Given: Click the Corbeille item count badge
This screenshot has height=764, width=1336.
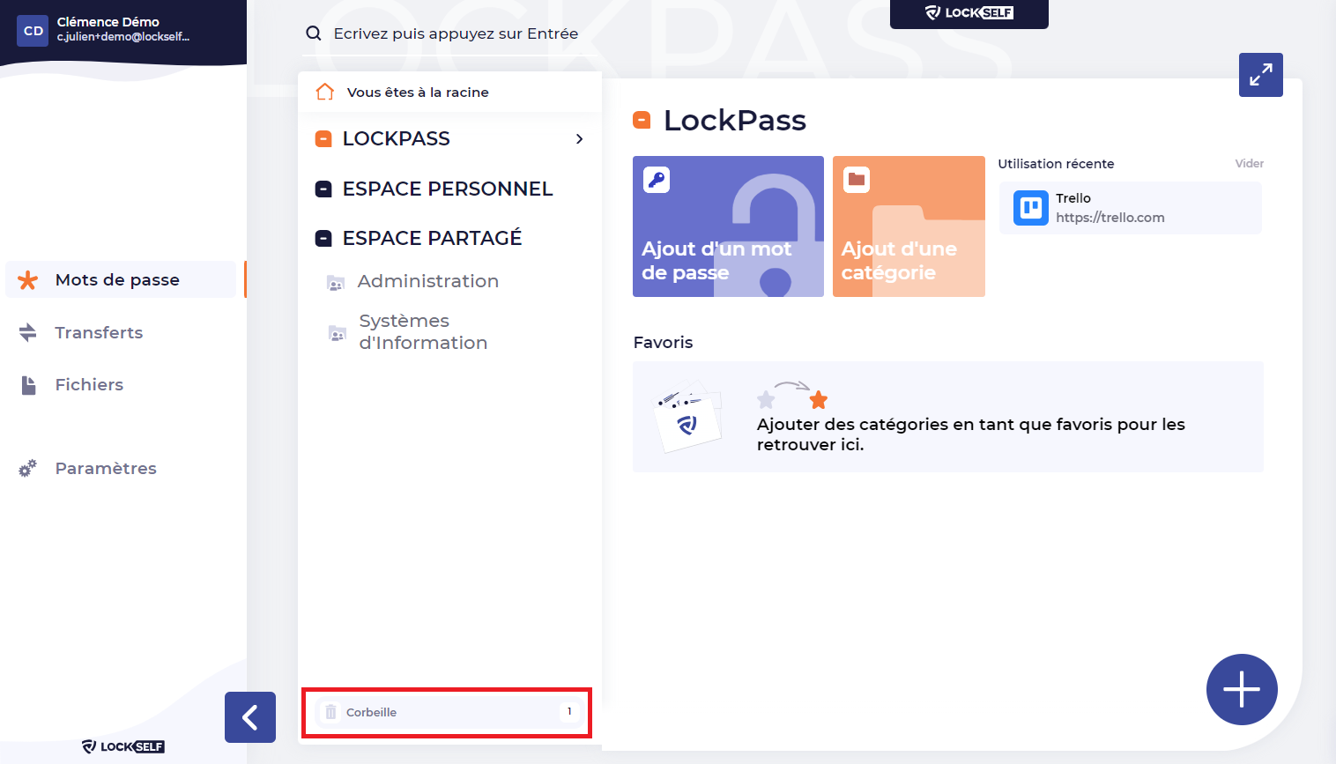Looking at the screenshot, I should tap(569, 711).
